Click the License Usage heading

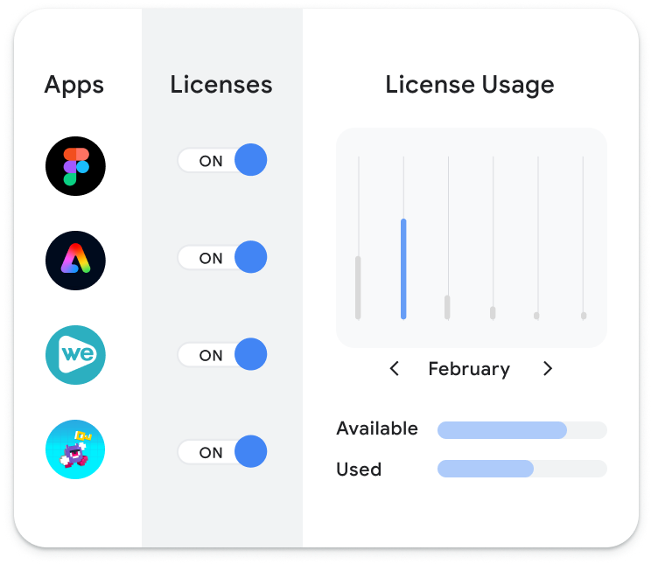click(470, 85)
